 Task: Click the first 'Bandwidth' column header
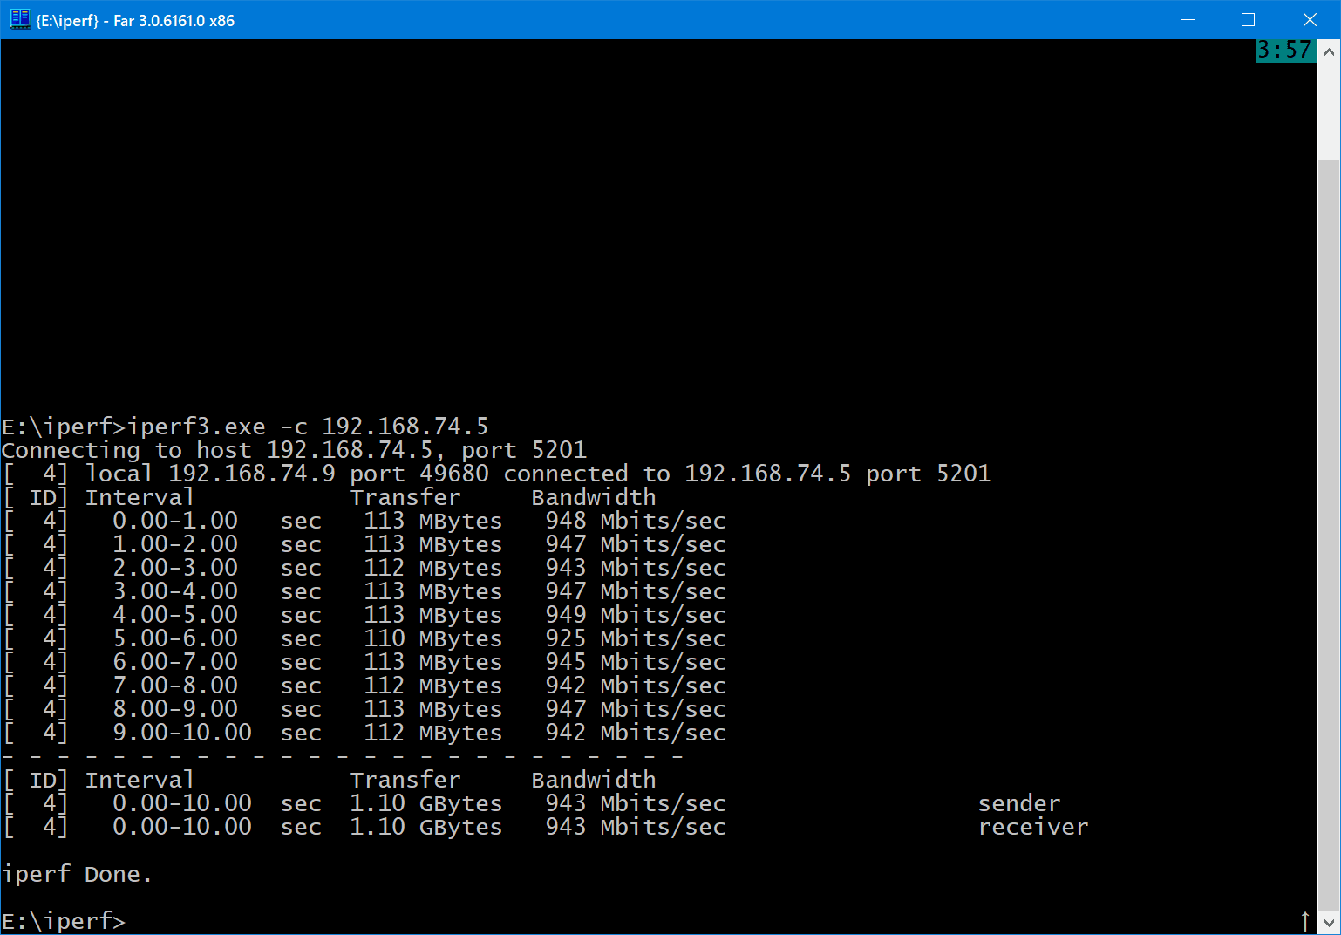(594, 497)
